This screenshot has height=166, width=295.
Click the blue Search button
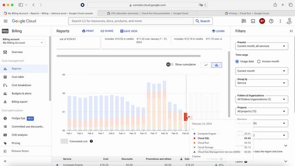pyautogui.click(x=203, y=21)
